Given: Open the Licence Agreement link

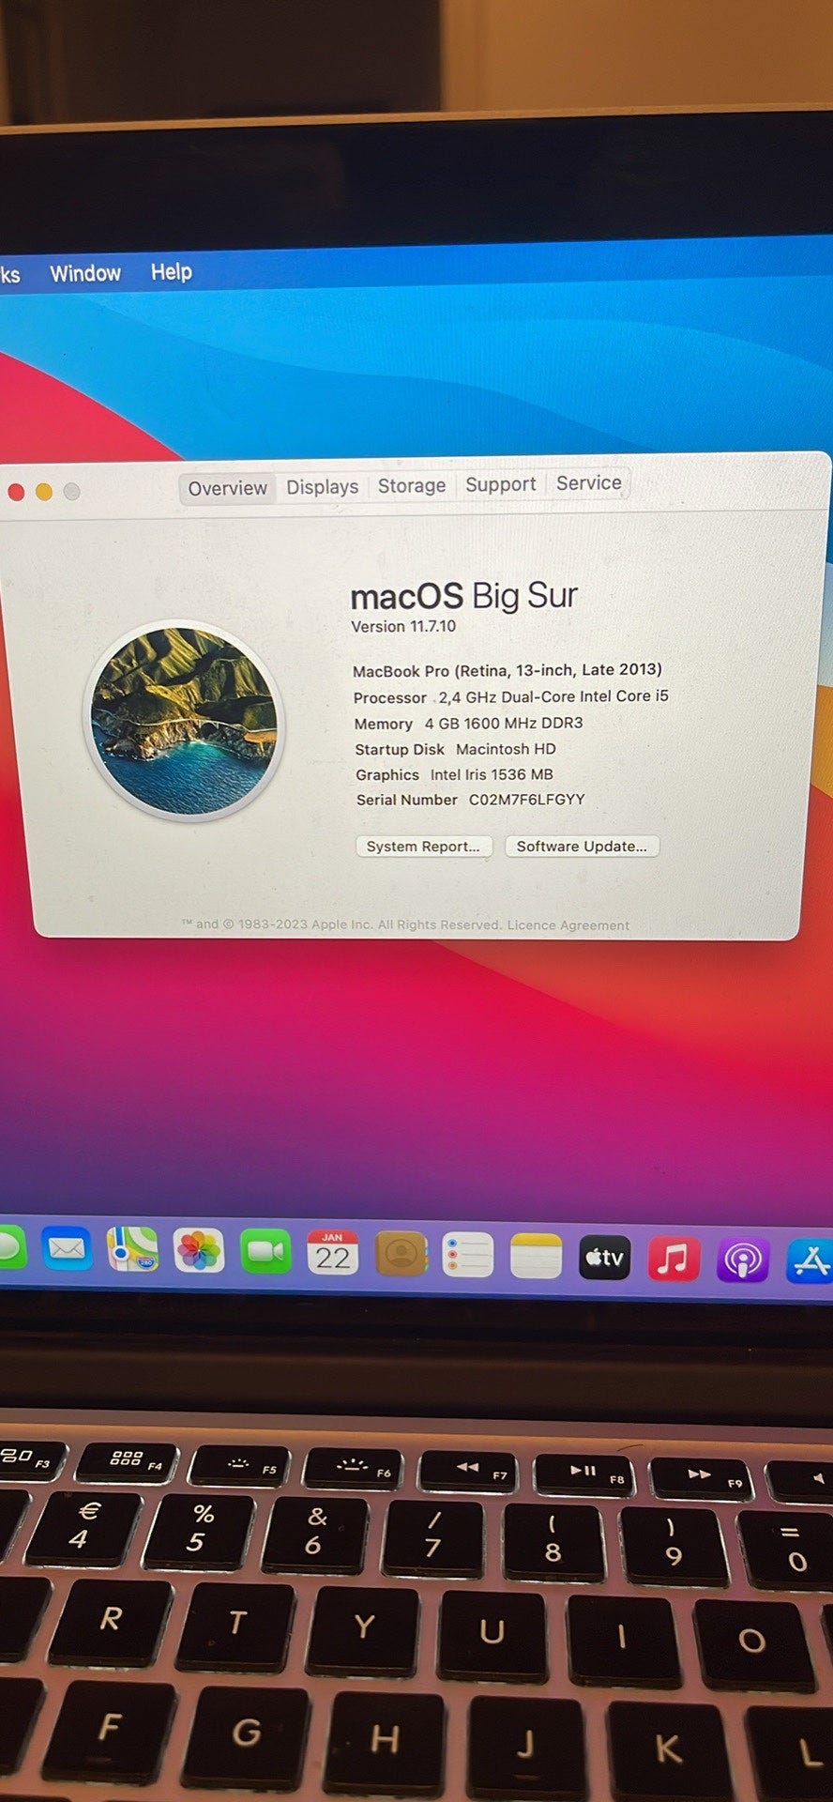Looking at the screenshot, I should 568,925.
